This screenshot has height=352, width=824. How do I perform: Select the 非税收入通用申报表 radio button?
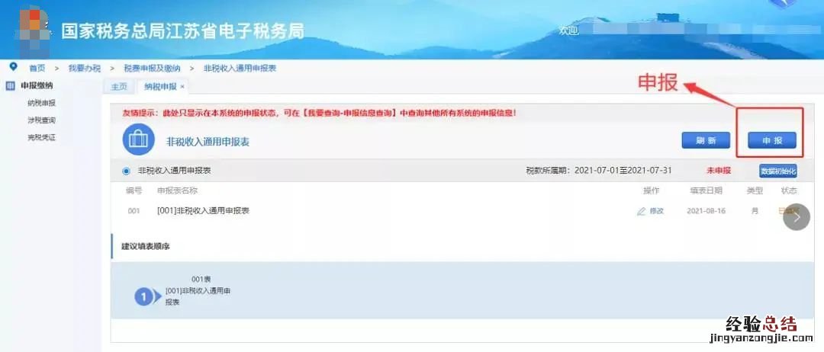[x=126, y=171]
